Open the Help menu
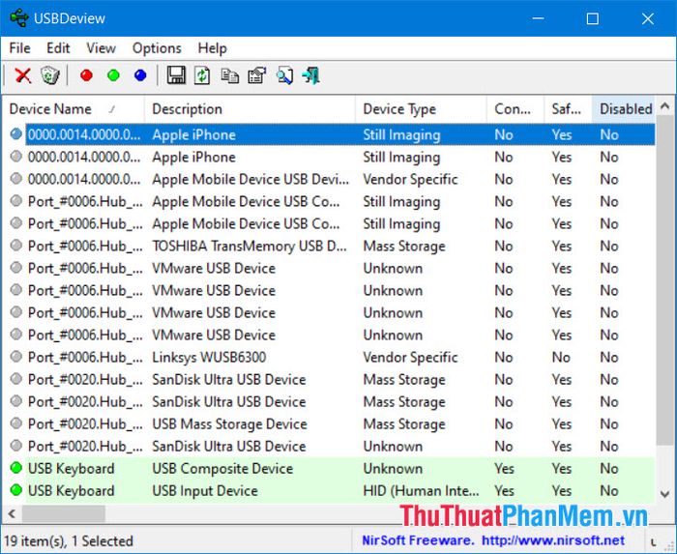Image resolution: width=677 pixels, height=554 pixels. point(212,48)
